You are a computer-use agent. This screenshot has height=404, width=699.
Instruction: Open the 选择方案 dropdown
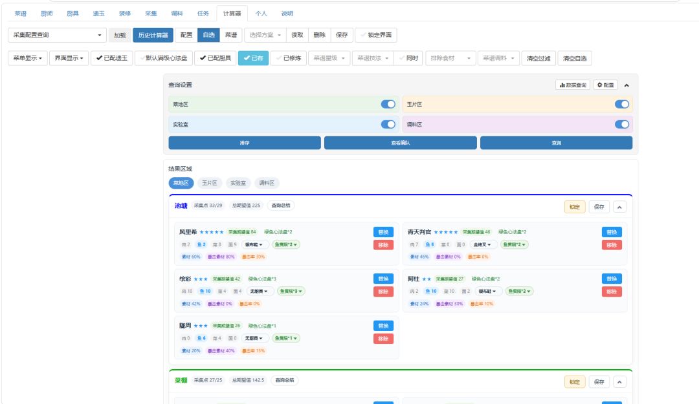[265, 35]
